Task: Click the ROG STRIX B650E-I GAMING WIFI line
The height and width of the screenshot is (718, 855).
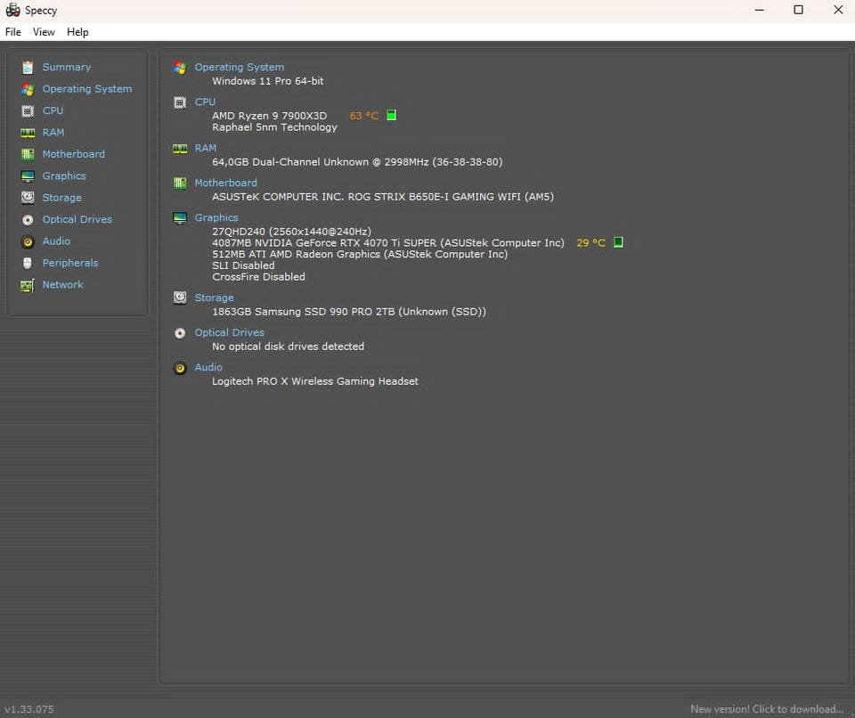Action: [383, 197]
